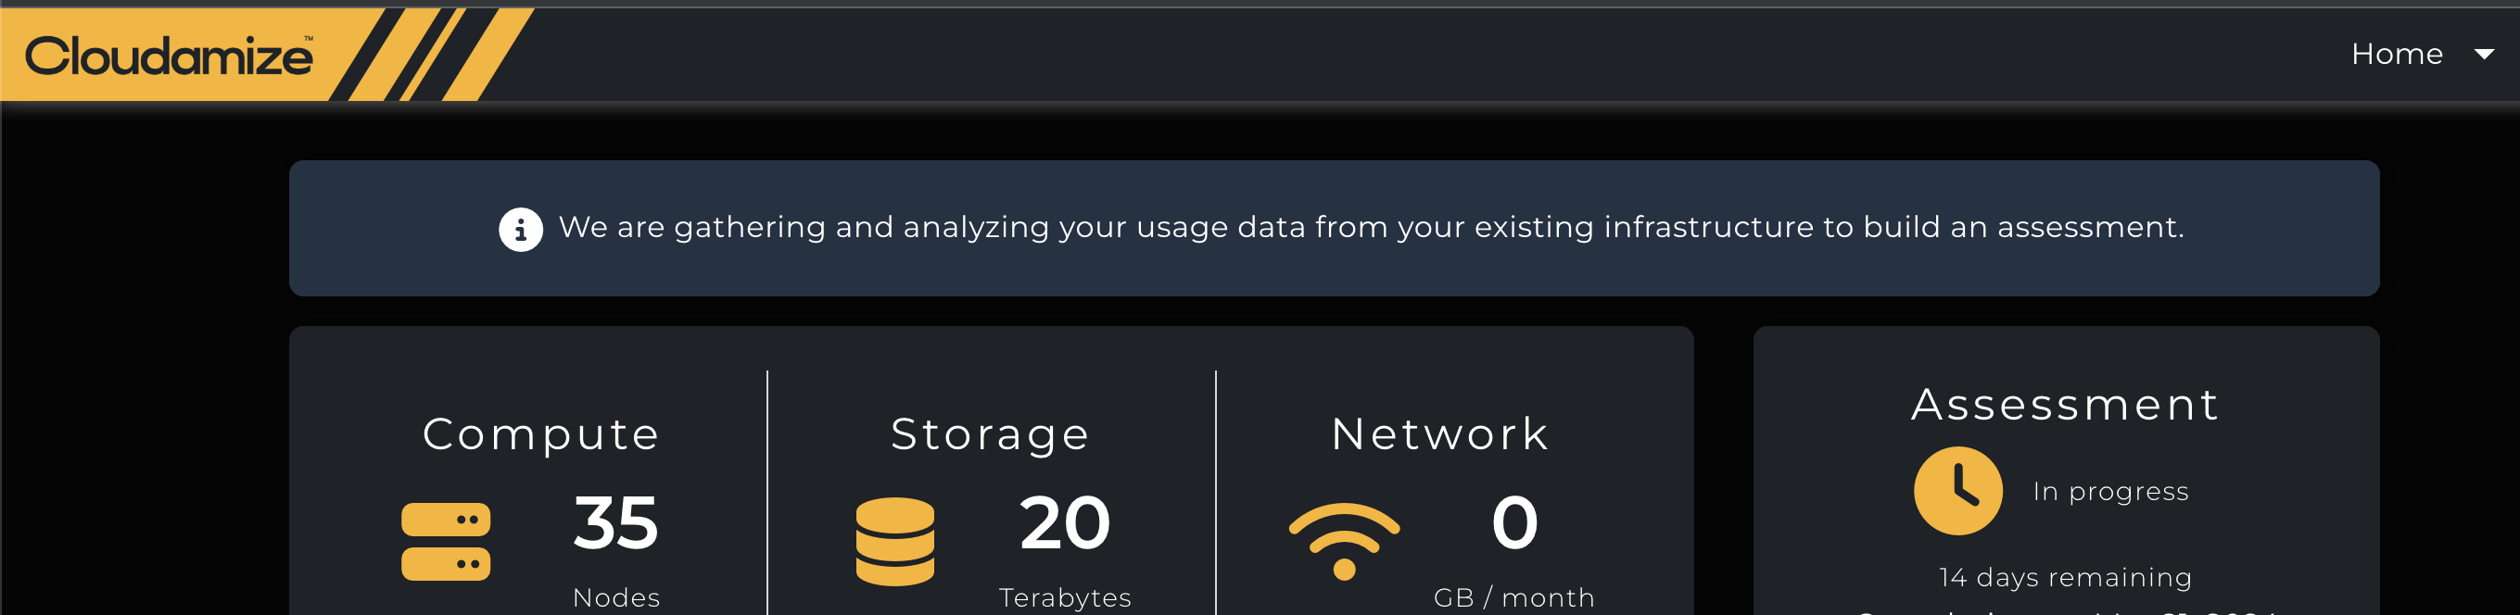Click the In progress status text
Image resolution: width=2520 pixels, height=615 pixels.
coord(2110,491)
